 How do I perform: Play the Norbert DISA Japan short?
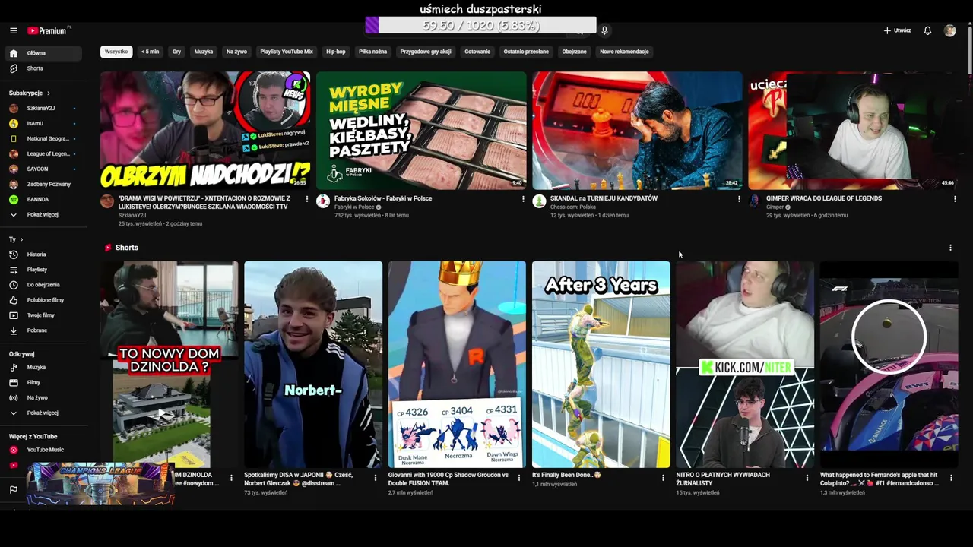(313, 365)
